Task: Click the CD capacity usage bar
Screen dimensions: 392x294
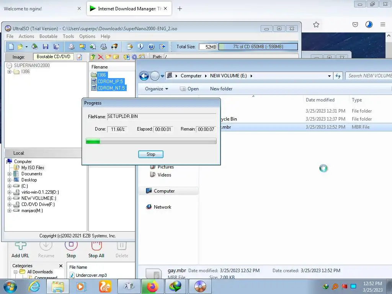Action: (x=258, y=46)
